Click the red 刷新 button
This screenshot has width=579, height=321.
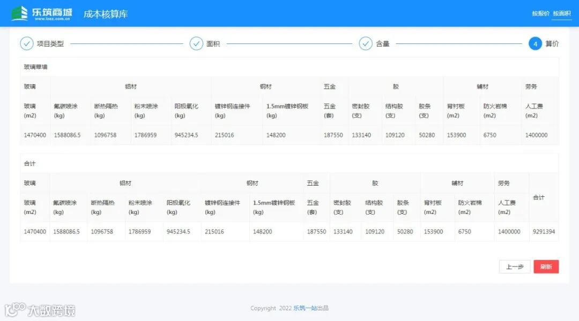(x=546, y=266)
